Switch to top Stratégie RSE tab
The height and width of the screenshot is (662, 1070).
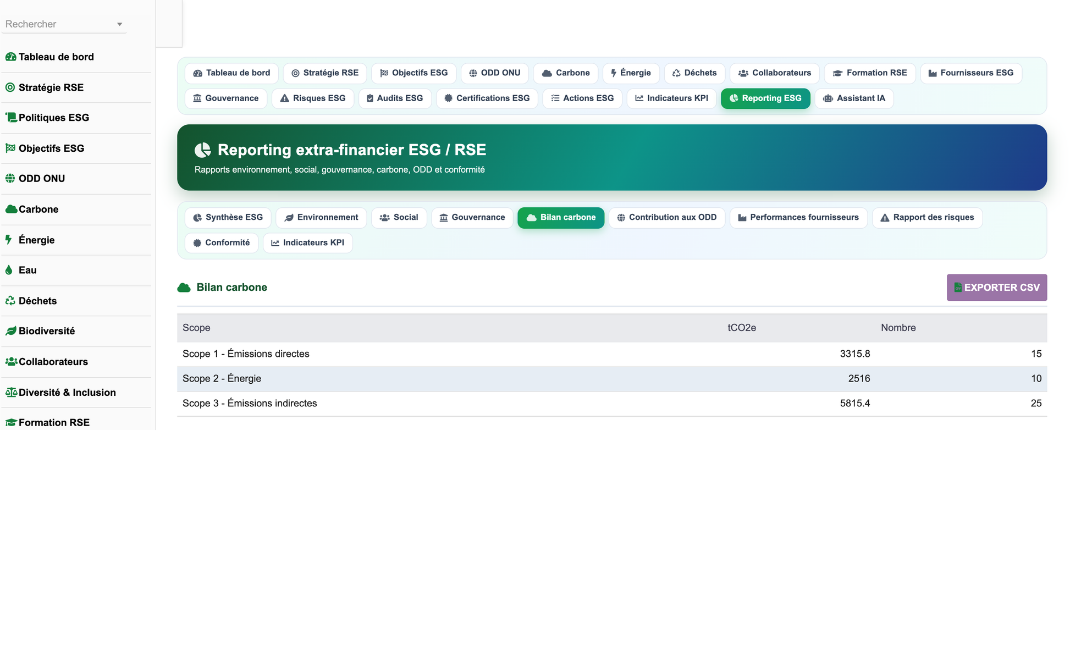(x=325, y=73)
